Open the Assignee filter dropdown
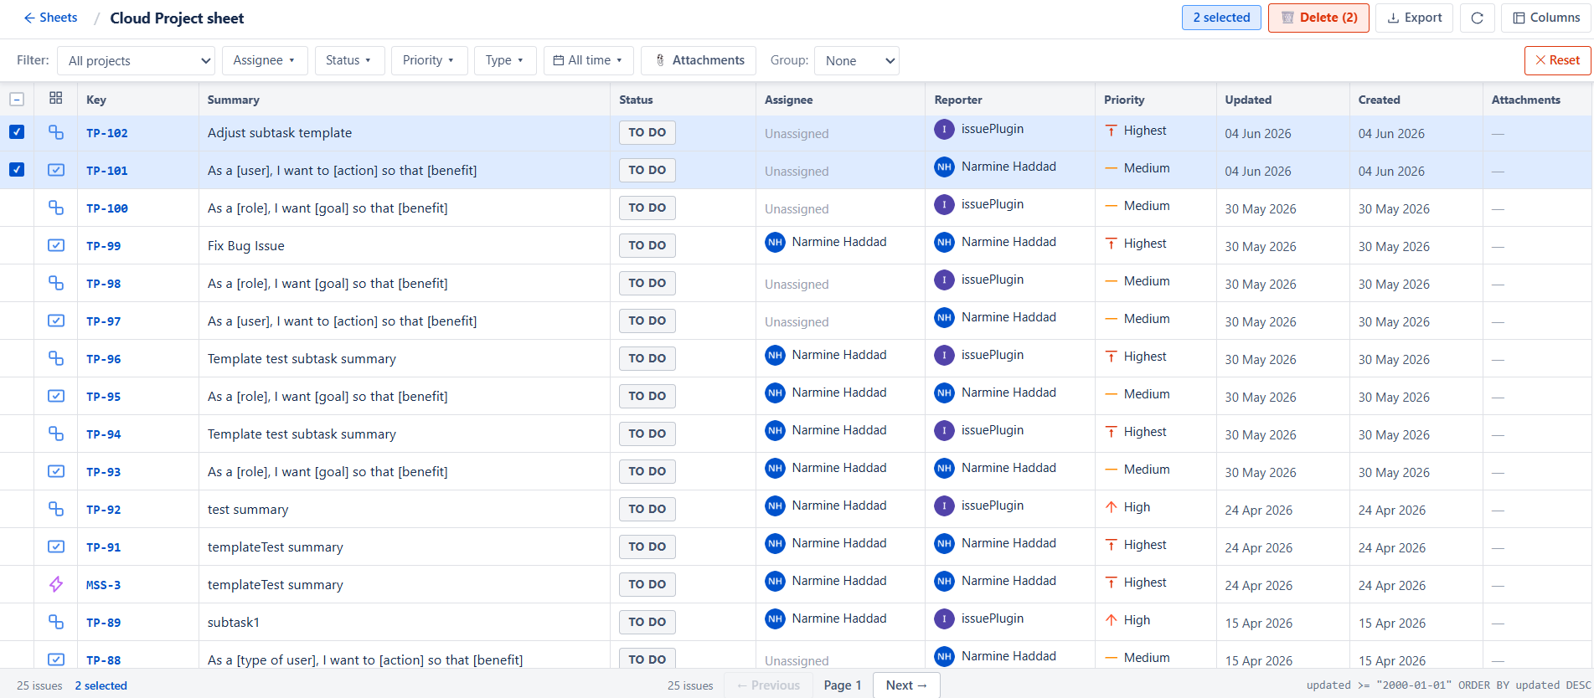Screen dimensions: 1594x698 (265, 60)
